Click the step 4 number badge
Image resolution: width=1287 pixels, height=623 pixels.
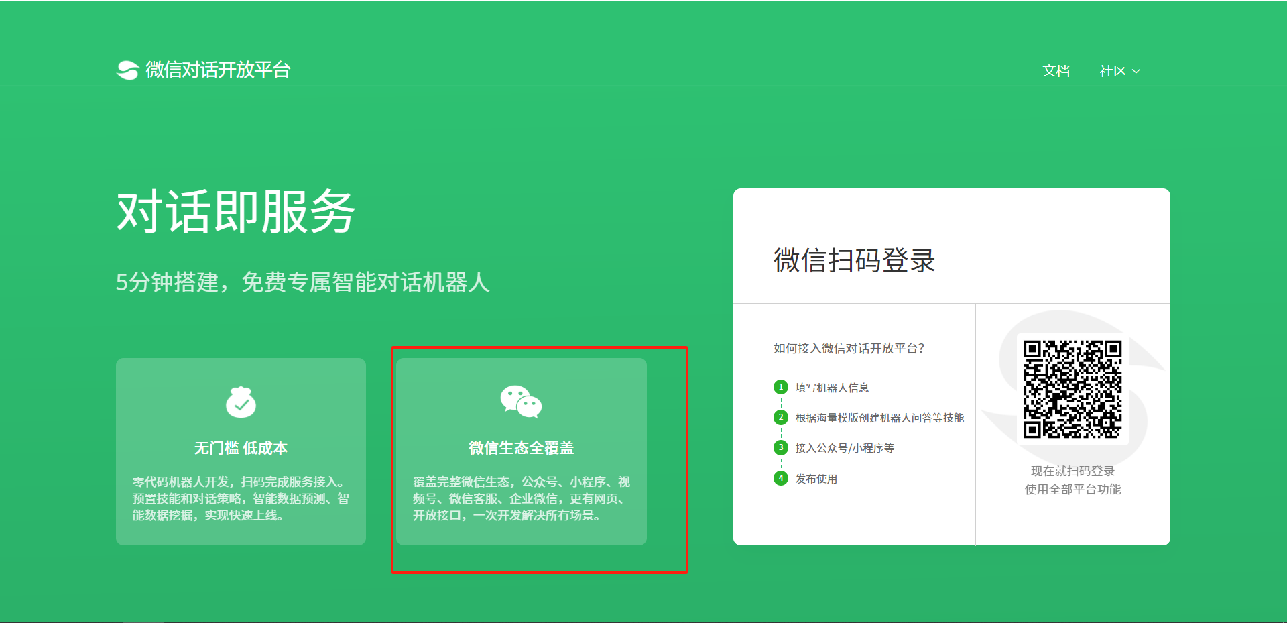(781, 478)
